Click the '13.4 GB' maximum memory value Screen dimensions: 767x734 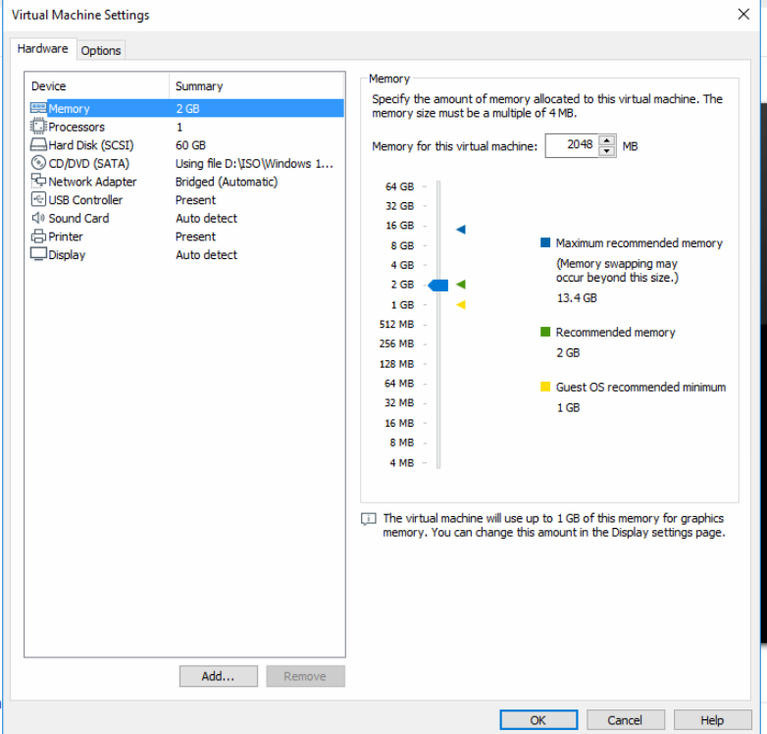pyautogui.click(x=577, y=298)
